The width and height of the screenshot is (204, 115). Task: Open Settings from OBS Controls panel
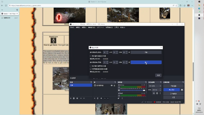pos(173,97)
